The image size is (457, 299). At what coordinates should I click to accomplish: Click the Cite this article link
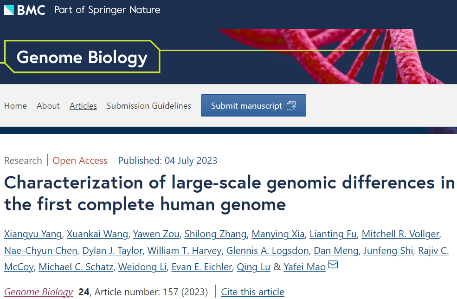pyautogui.click(x=252, y=292)
